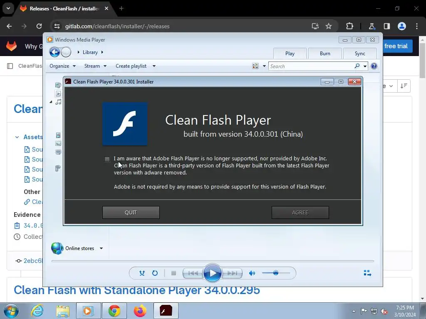Open the Create playlist menu
Image resolution: width=426 pixels, height=319 pixels.
(131, 66)
